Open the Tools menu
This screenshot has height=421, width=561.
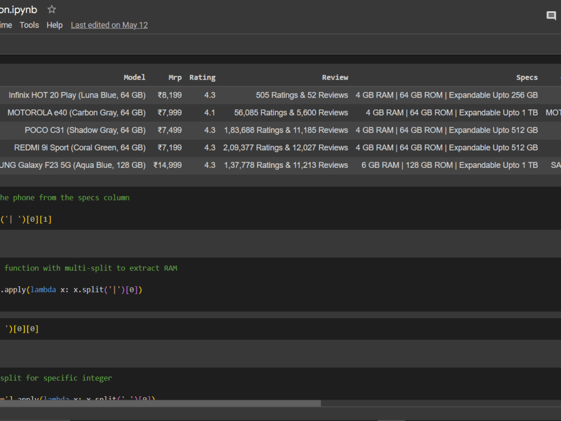29,25
